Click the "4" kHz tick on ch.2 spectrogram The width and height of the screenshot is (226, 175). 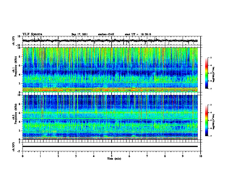point(20,122)
